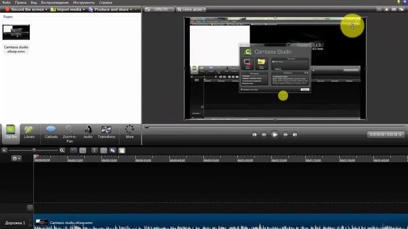This screenshot has height=229, width=408.
Task: Click clip name Camtasia studio обзор.wmv label
Action: pos(16,50)
